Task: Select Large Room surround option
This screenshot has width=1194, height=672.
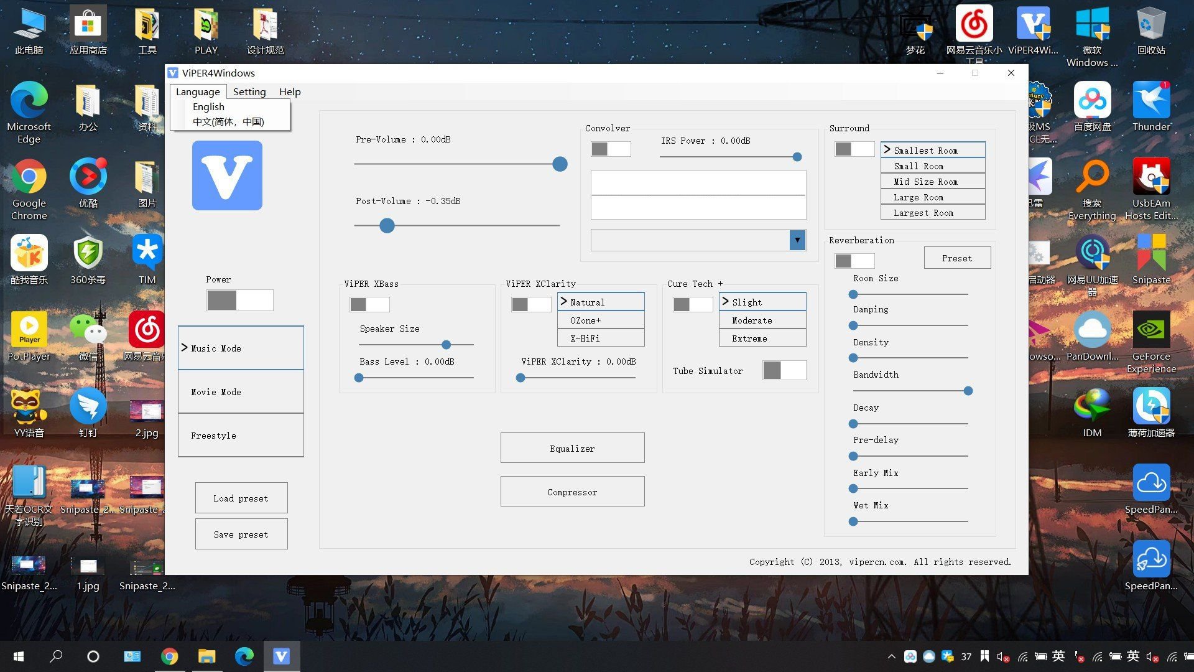Action: coord(933,197)
